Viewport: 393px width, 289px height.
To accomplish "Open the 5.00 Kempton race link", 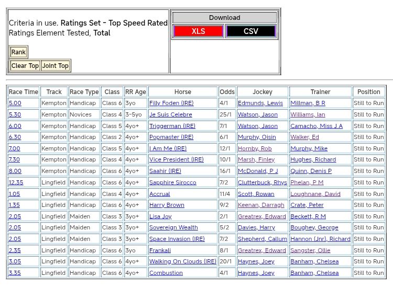I will click(x=15, y=103).
